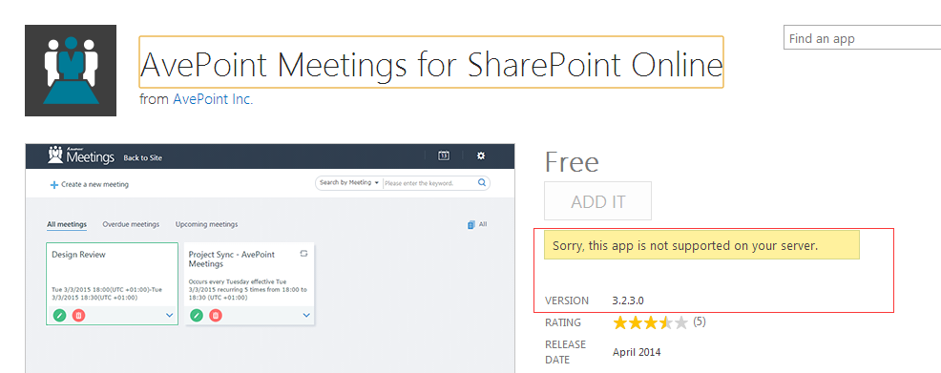Select the All meetings tab
941x373 pixels.
[x=67, y=224]
